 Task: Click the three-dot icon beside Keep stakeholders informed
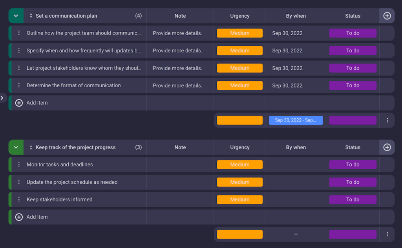(18, 199)
